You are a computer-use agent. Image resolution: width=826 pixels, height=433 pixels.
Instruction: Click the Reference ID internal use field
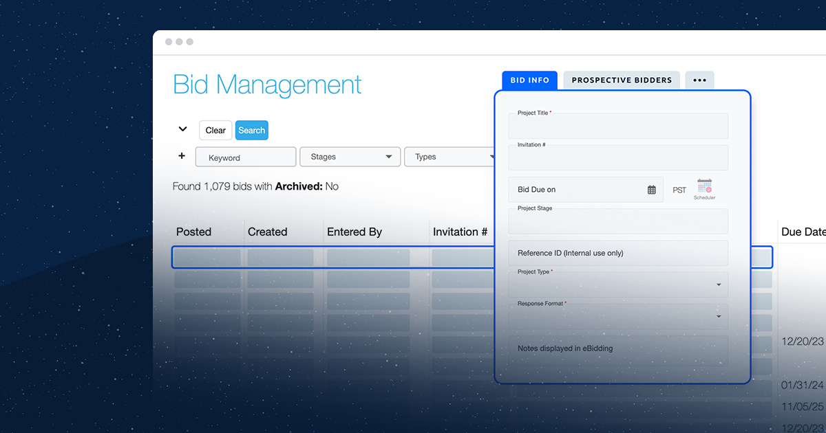pos(617,253)
